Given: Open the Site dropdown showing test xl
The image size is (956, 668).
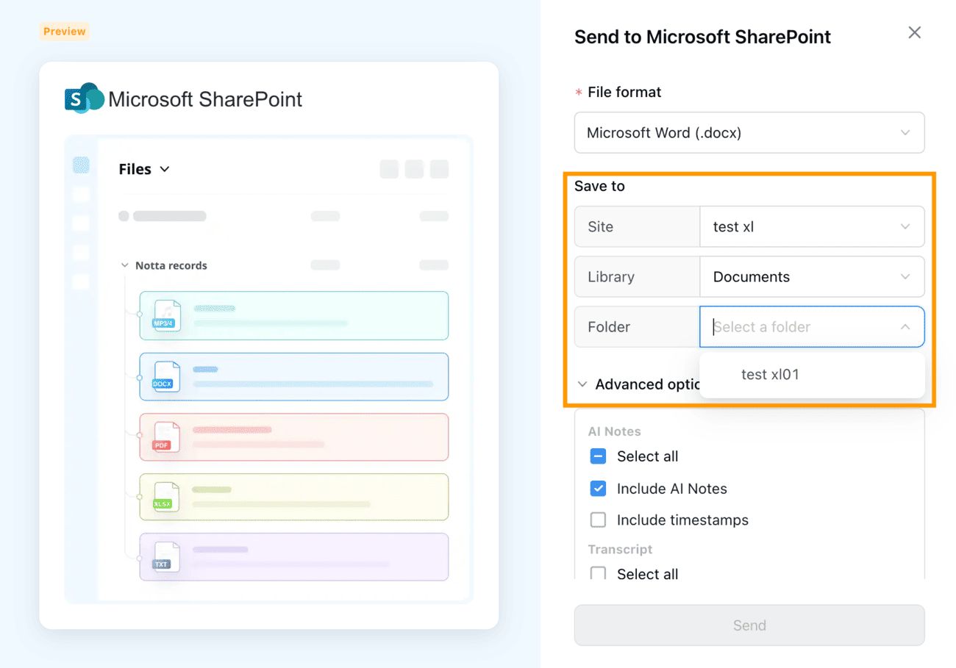Looking at the screenshot, I should pyautogui.click(x=812, y=226).
